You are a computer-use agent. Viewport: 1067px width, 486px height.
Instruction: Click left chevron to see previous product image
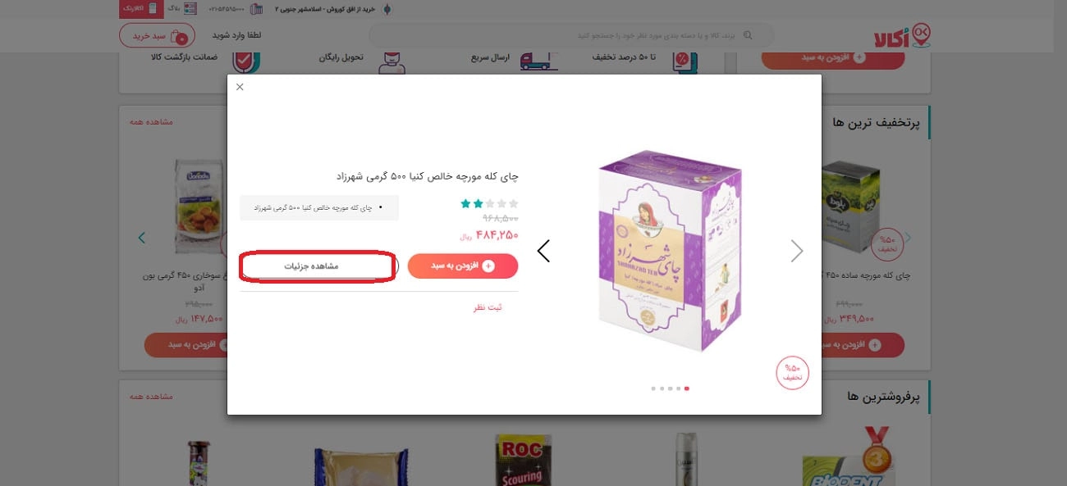543,251
